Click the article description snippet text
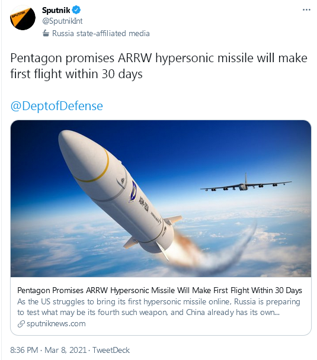The width and height of the screenshot is (317, 360). (159, 307)
